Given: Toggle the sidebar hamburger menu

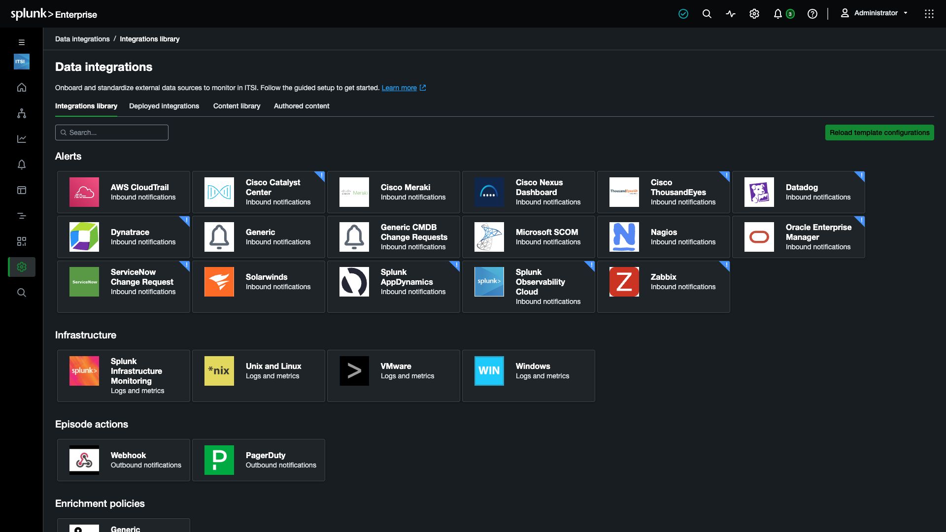Looking at the screenshot, I should point(21,42).
